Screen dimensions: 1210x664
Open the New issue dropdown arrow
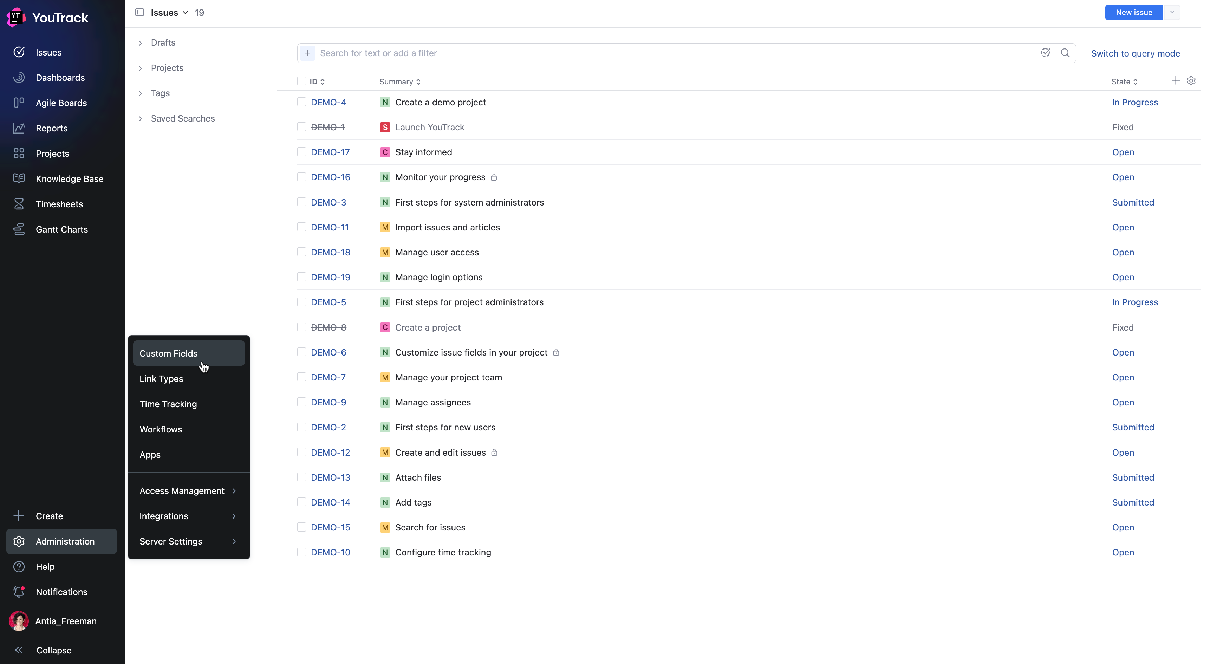click(x=1172, y=13)
